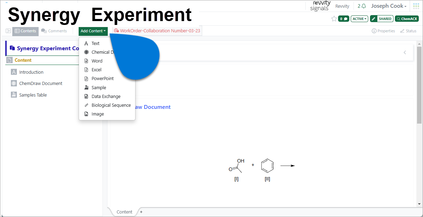Image resolution: width=423 pixels, height=217 pixels.
Task: Open WorkOrder-Collaboration Number-03-23 link
Action: click(157, 31)
